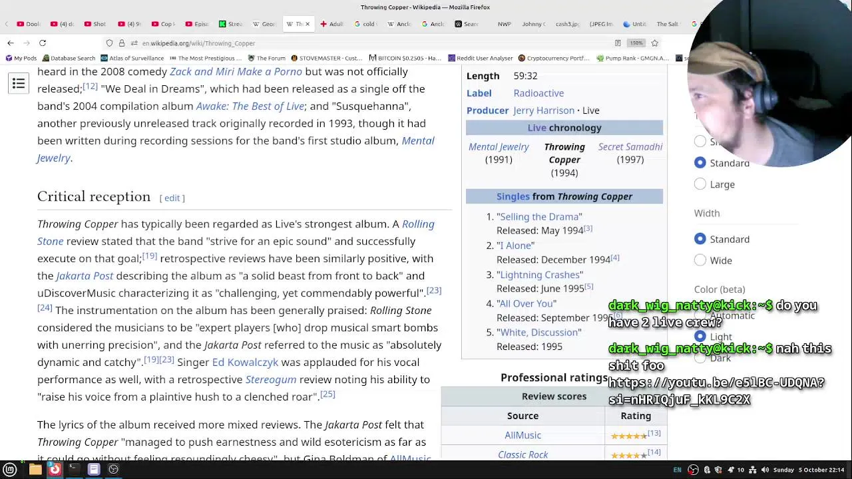
Task: Open the Database Search bookmark
Action: tap(69, 58)
